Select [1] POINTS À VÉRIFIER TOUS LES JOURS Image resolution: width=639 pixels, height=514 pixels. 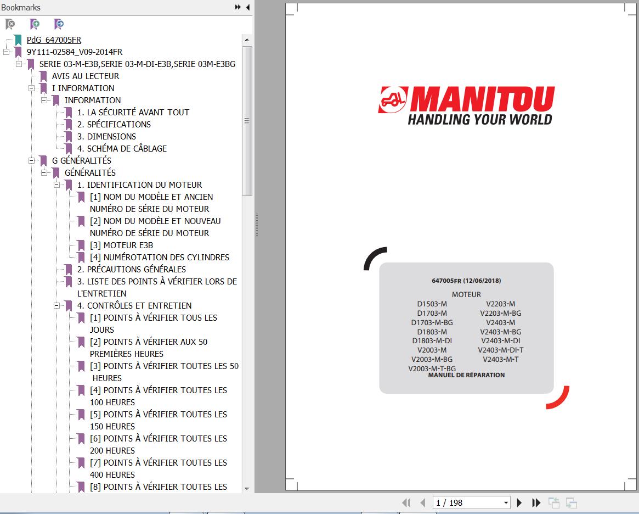pyautogui.click(x=154, y=324)
